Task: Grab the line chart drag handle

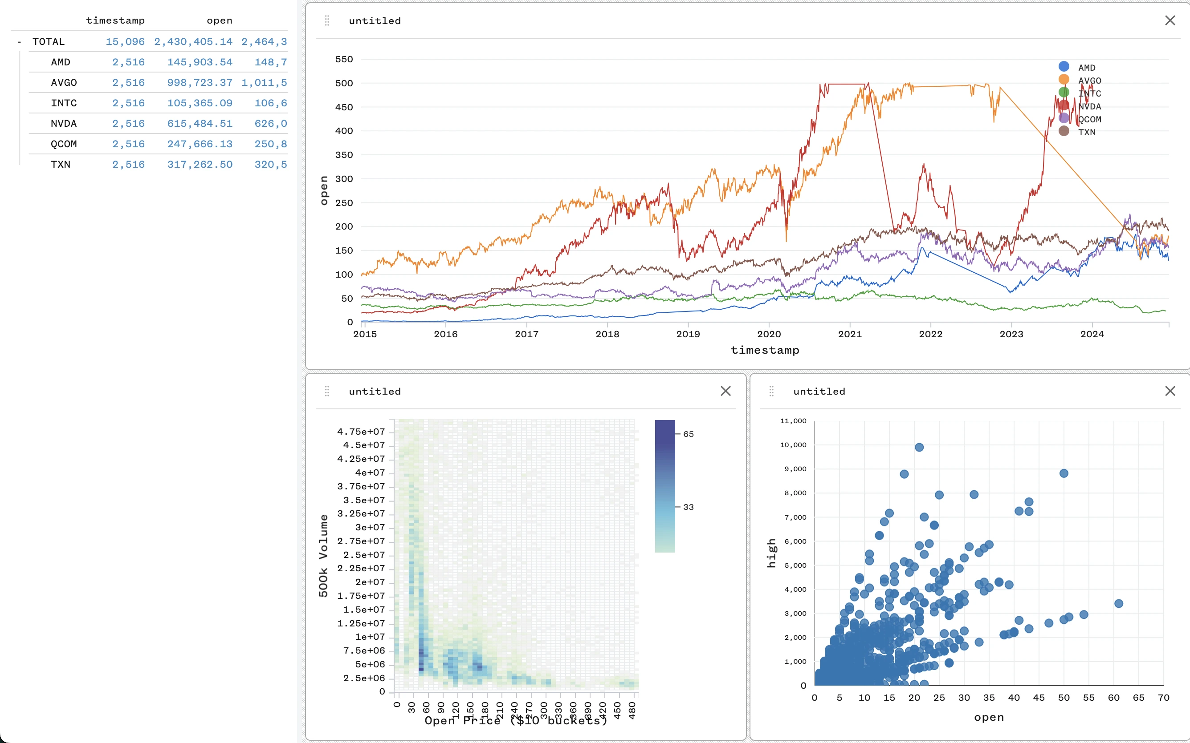Action: pyautogui.click(x=327, y=20)
